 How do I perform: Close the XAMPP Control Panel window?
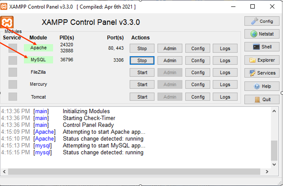[x=272, y=7]
